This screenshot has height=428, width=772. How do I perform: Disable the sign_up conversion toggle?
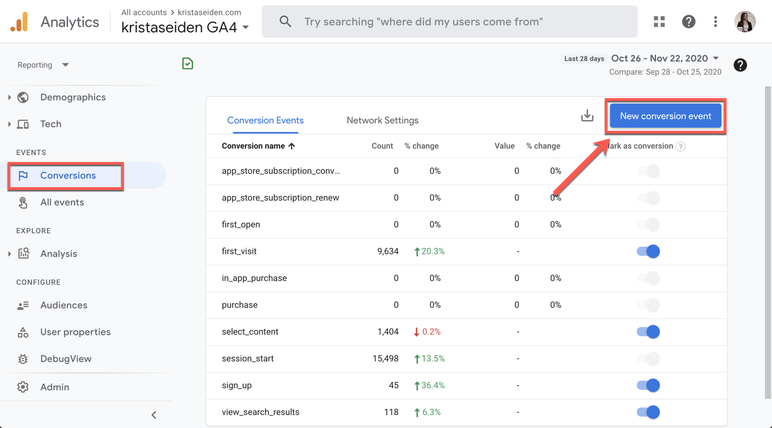click(648, 385)
